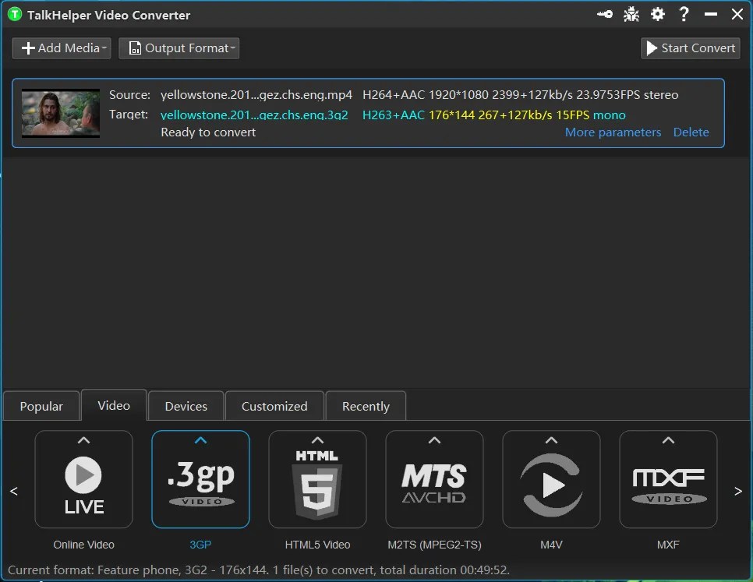
Task: Click the help question mark icon
Action: point(684,13)
